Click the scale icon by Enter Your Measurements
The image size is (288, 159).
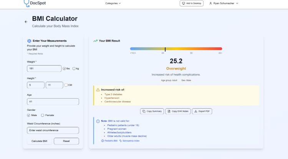tap(29, 41)
